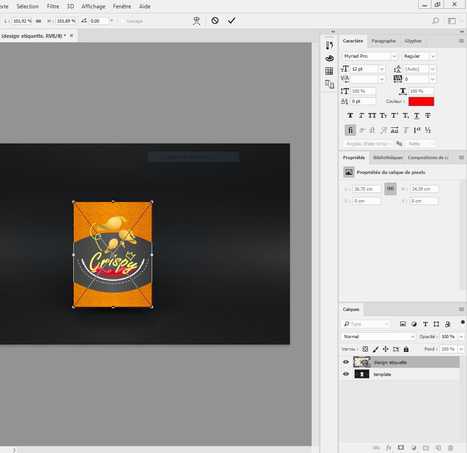This screenshot has height=453, width=467.
Task: Open the 12 pt font size dropdown
Action: coord(382,69)
